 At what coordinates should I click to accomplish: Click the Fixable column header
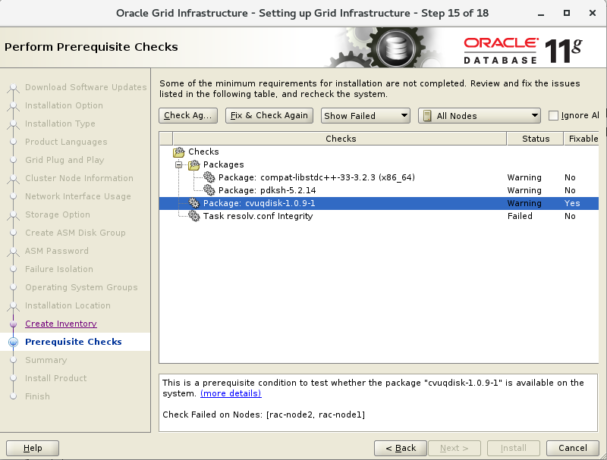583,139
